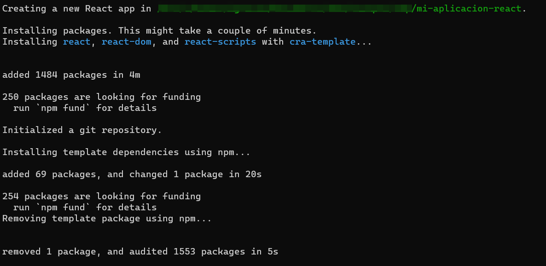
Task: Click the blue 'react-dom' package name
Action: point(127,42)
